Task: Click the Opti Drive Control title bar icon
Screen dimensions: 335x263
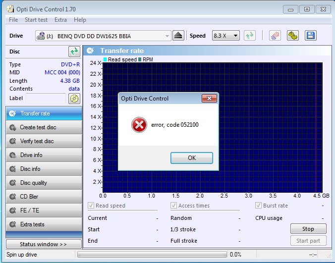Action: coord(10,9)
